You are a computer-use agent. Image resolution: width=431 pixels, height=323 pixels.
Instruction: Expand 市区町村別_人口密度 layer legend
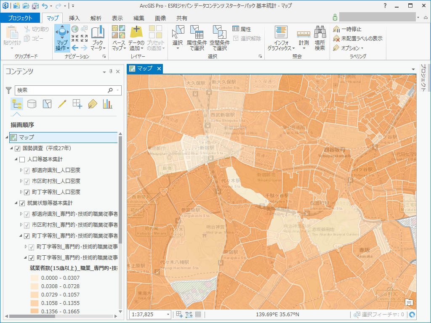pos(21,181)
